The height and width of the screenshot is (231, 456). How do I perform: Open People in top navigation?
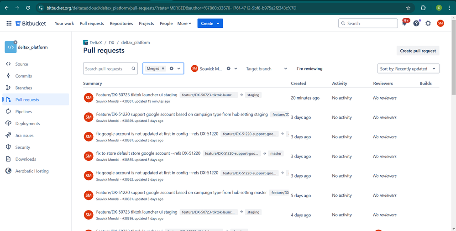166,23
